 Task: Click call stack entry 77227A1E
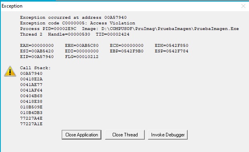tap(31, 124)
